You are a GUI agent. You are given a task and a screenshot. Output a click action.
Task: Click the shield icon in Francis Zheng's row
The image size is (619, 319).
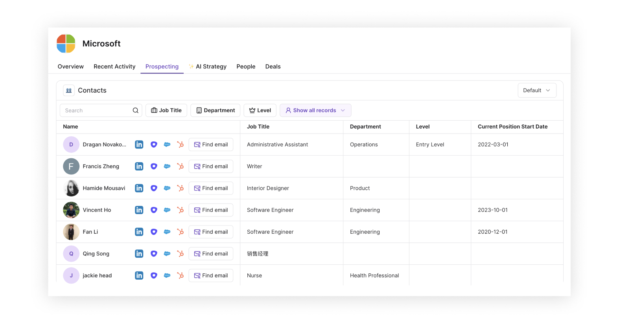tap(154, 167)
